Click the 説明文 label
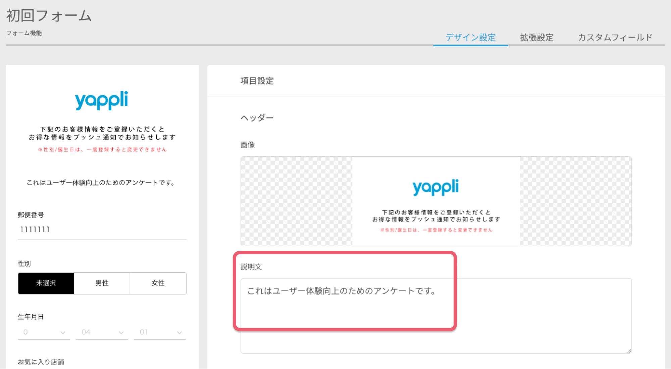 [x=251, y=267]
